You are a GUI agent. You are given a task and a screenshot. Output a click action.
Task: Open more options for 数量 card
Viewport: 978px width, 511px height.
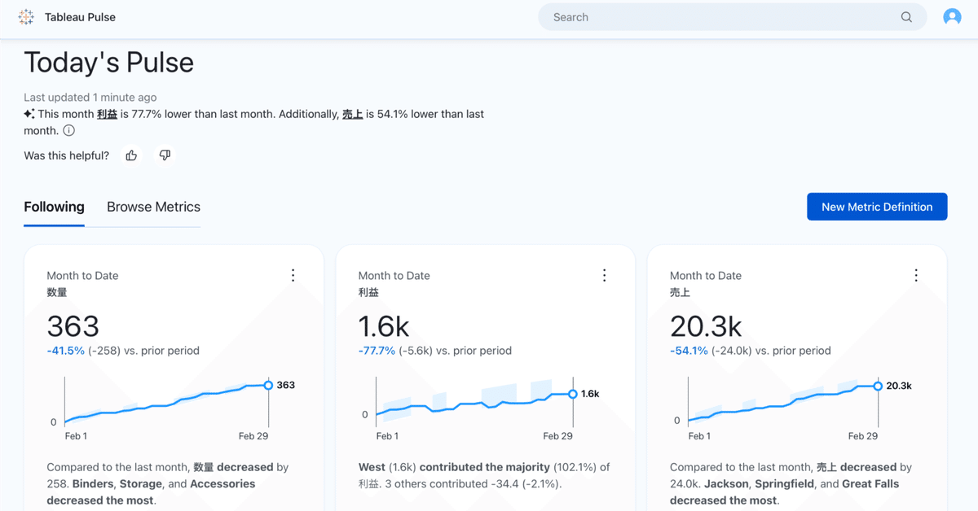[x=293, y=275]
